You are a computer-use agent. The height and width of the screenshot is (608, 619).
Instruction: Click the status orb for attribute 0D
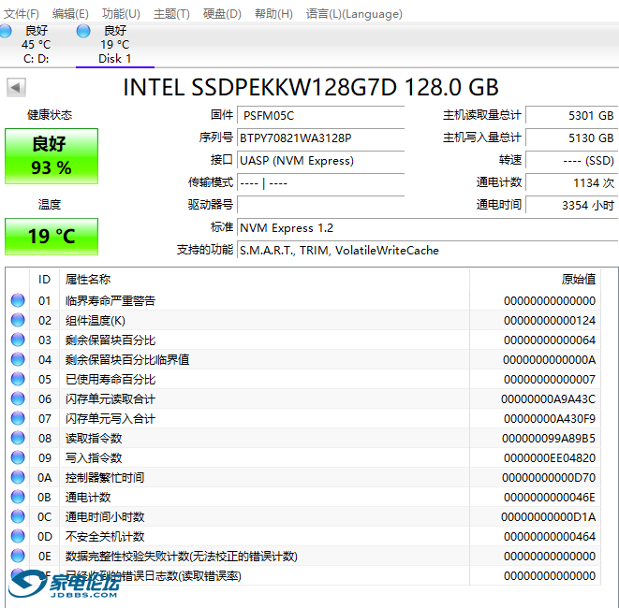click(x=18, y=536)
